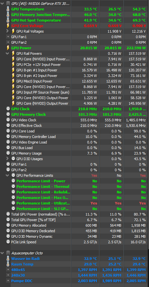Click the 12.216 V rail voltage maximum

coord(139,31)
